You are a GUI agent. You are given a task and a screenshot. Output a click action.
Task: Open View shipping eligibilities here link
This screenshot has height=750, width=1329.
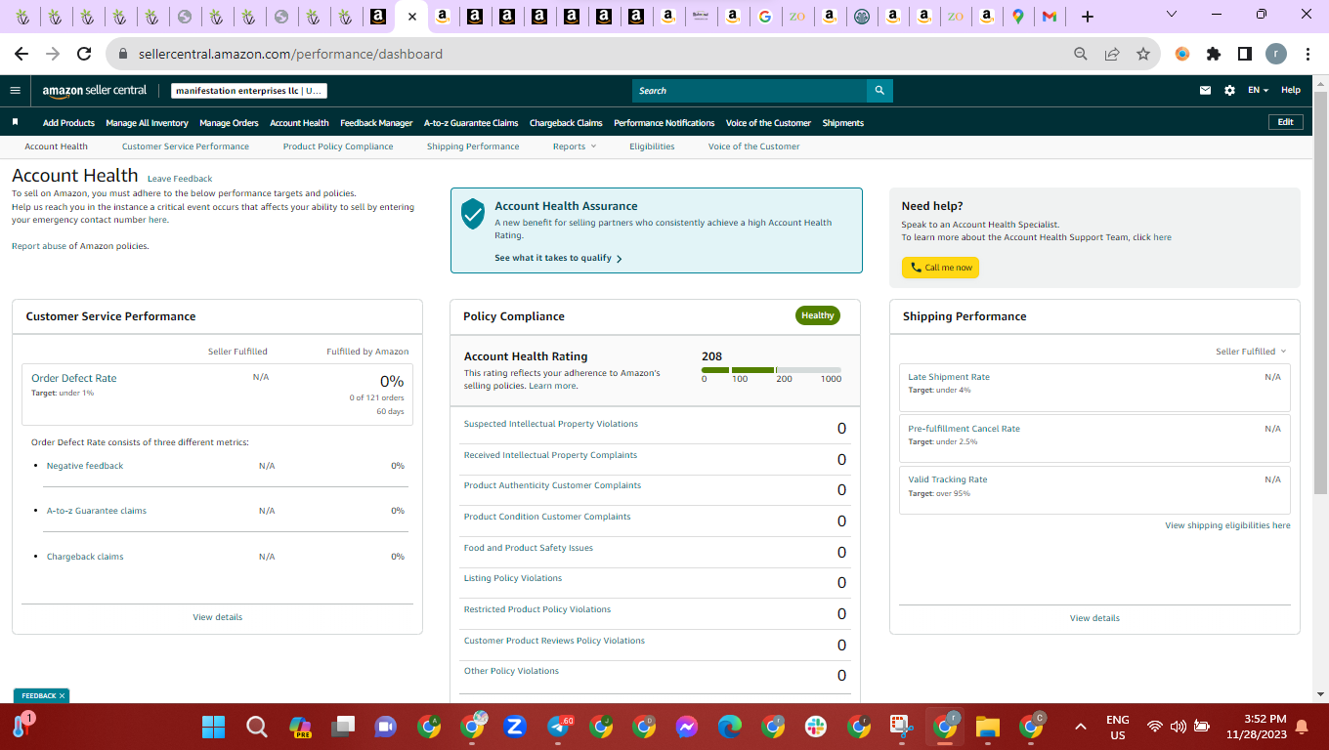click(1227, 525)
